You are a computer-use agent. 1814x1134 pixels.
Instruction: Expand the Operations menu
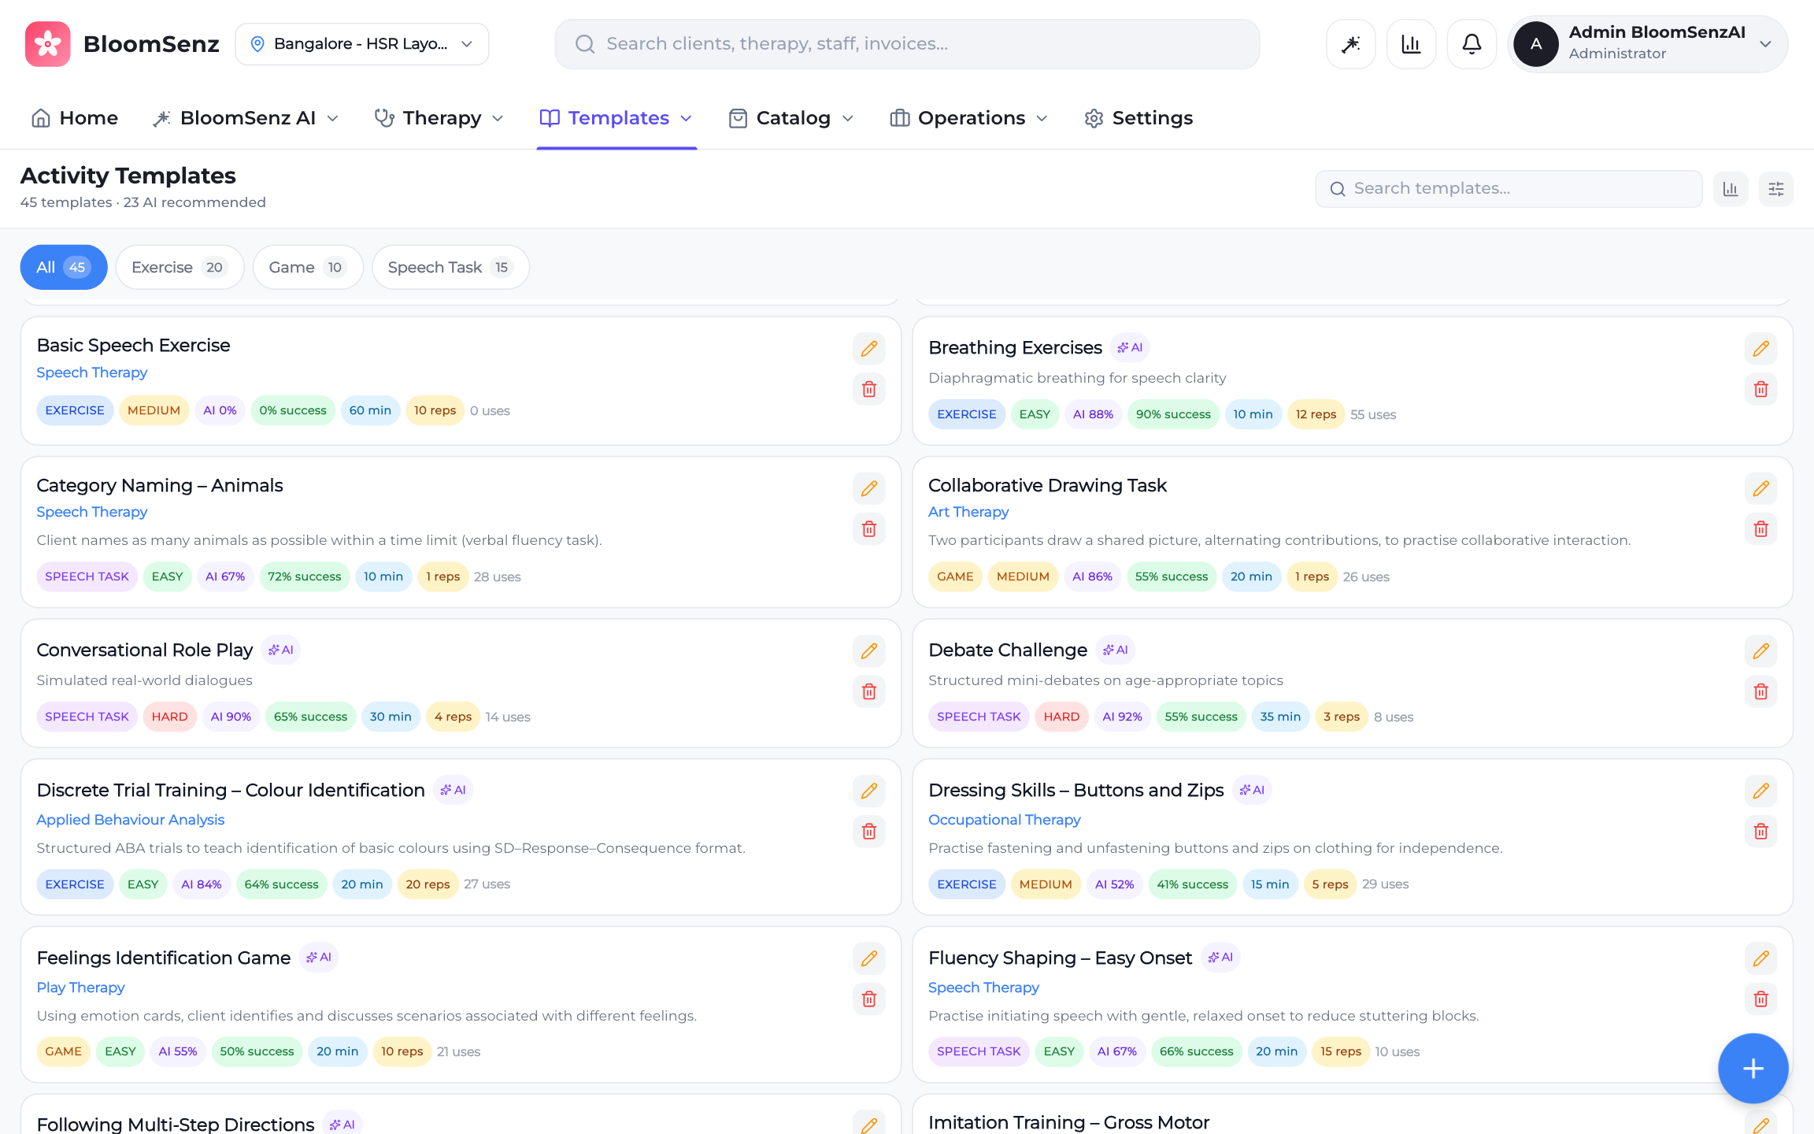pos(969,118)
